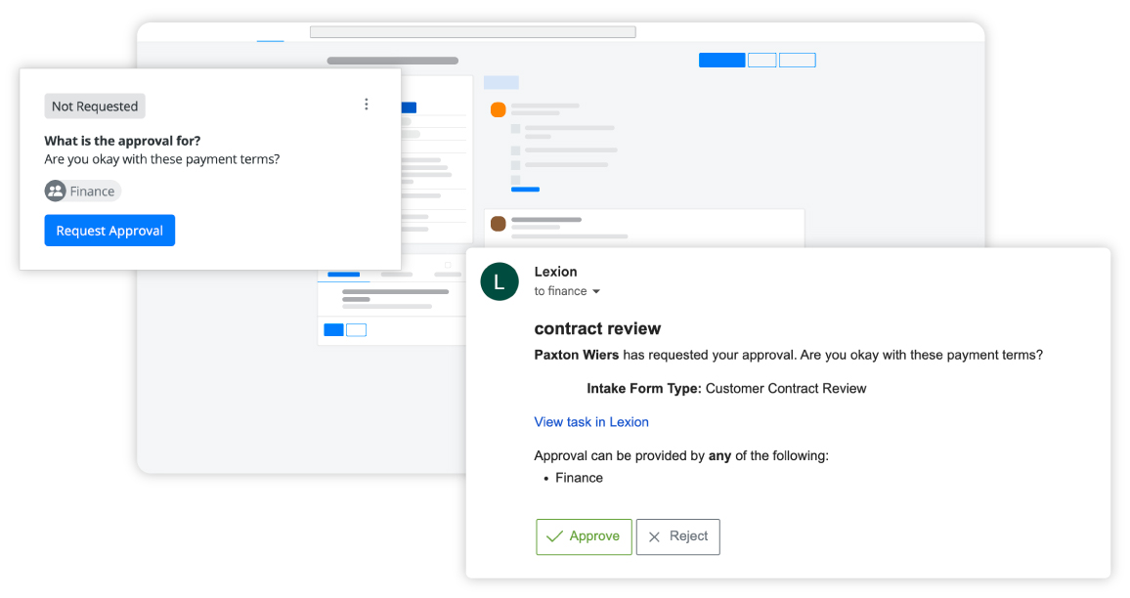Open the 'View task in Lexion' link

(x=591, y=421)
